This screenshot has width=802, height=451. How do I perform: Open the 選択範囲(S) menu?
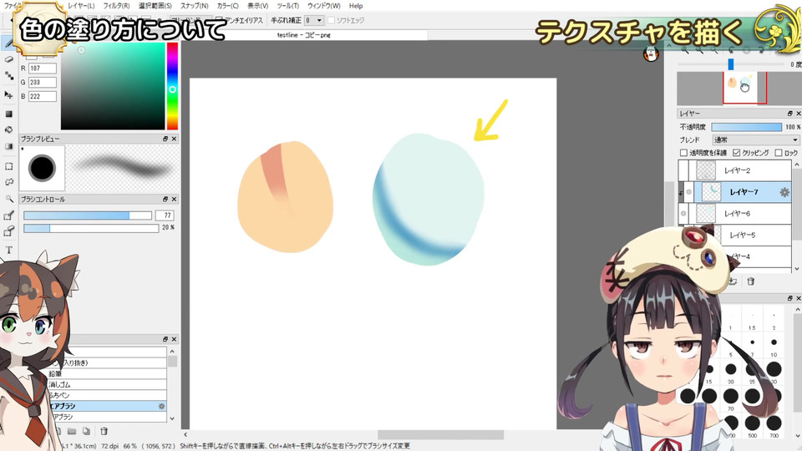point(155,6)
